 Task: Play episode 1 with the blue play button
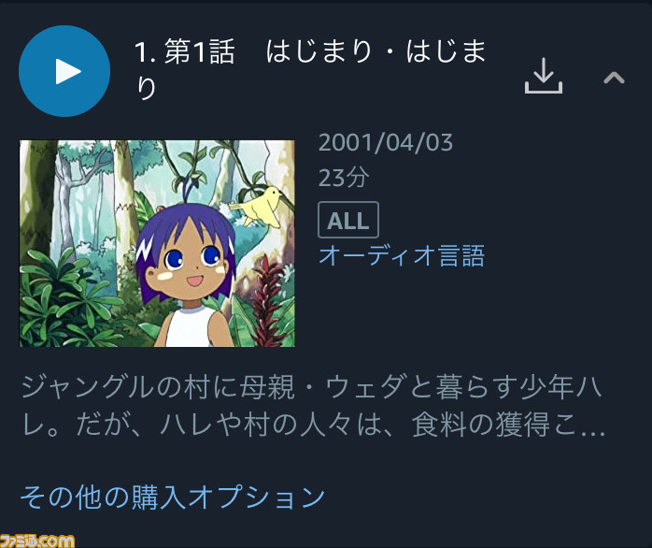click(64, 71)
